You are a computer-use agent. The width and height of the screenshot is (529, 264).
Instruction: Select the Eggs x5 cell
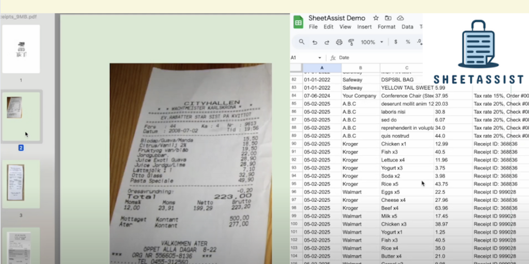(407, 192)
